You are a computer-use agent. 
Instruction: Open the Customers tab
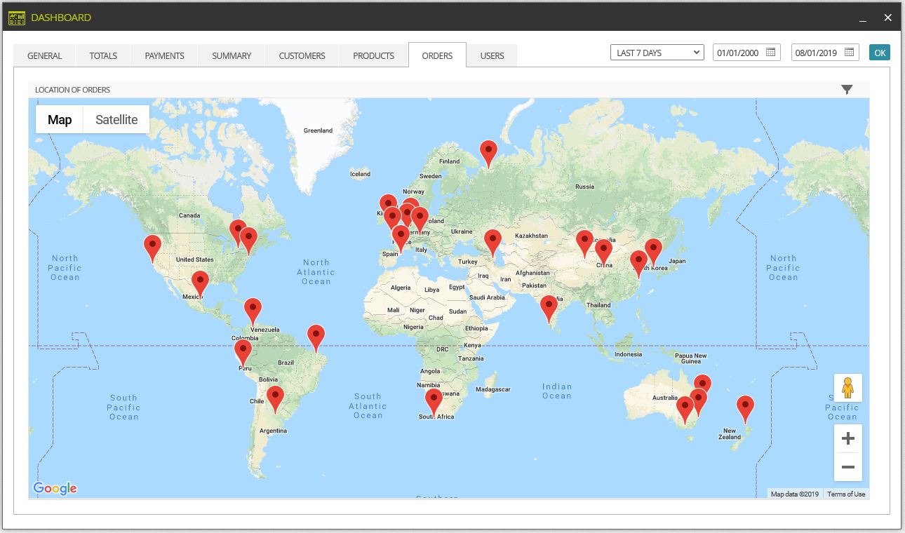302,56
